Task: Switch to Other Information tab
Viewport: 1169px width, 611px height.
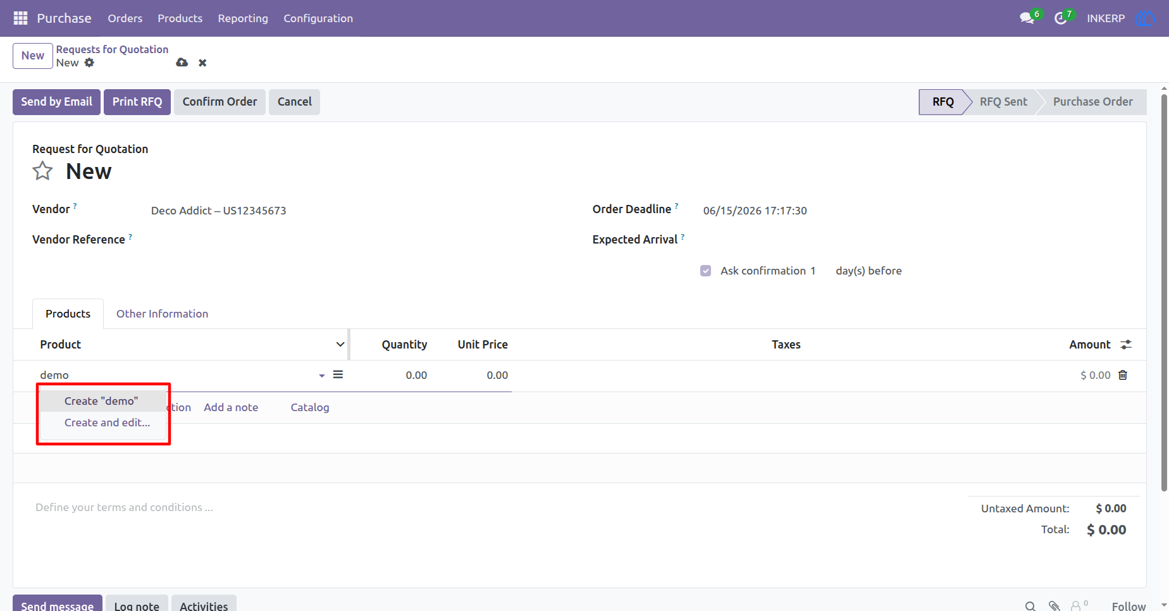Action: coord(162,314)
